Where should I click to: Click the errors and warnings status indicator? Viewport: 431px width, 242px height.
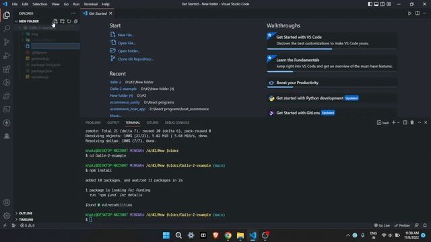28,226
